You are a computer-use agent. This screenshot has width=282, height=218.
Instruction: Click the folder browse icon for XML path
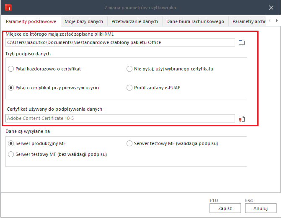pos(241,42)
